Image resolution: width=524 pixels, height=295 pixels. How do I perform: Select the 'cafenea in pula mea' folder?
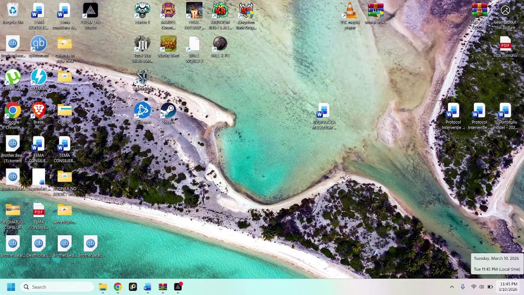tap(65, 49)
